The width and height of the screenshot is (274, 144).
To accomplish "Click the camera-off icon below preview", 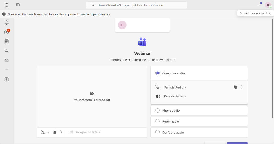I will coord(43,132).
